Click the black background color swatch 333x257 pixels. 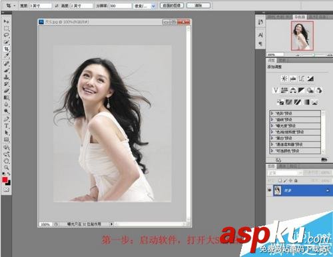[9, 183]
